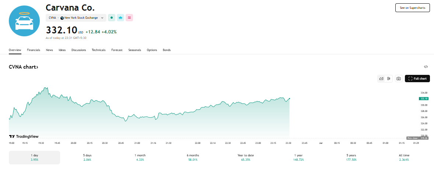The image size is (434, 171).
Task: Click the +12.84 price change value
Action: (x=93, y=32)
